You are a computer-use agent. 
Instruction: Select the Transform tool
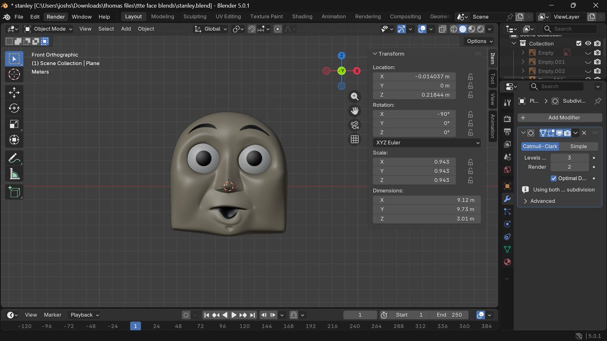pos(14,140)
